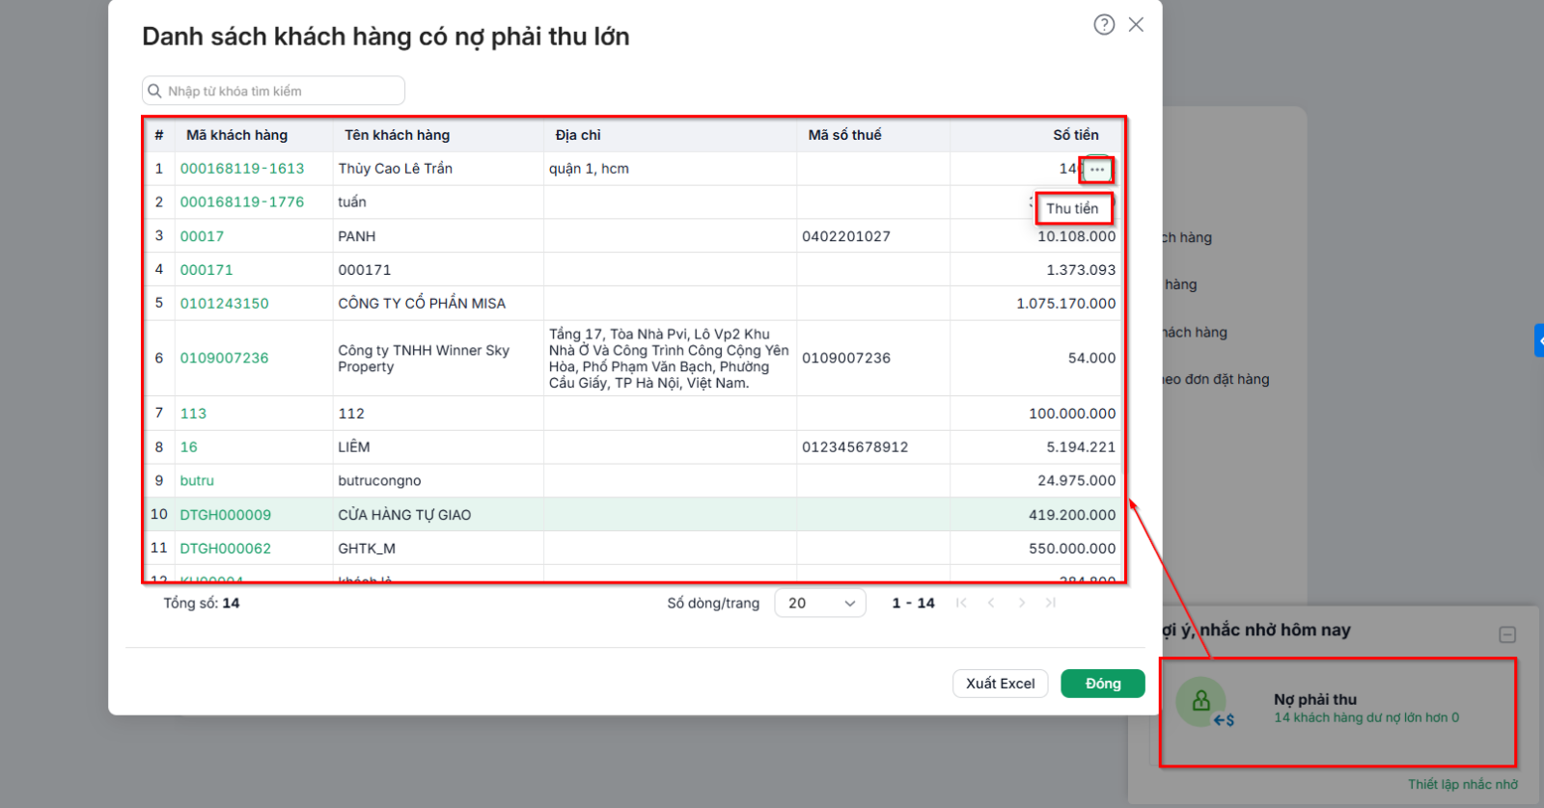Close the customer debt list dialog
1544x808 pixels.
[1136, 25]
